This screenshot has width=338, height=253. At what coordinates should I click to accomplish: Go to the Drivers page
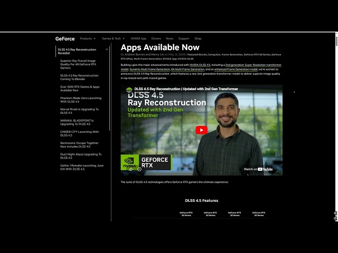click(156, 38)
